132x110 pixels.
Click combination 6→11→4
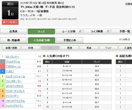pos(67,75)
